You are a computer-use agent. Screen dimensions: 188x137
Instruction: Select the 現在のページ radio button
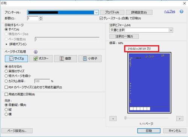click(x=6, y=34)
